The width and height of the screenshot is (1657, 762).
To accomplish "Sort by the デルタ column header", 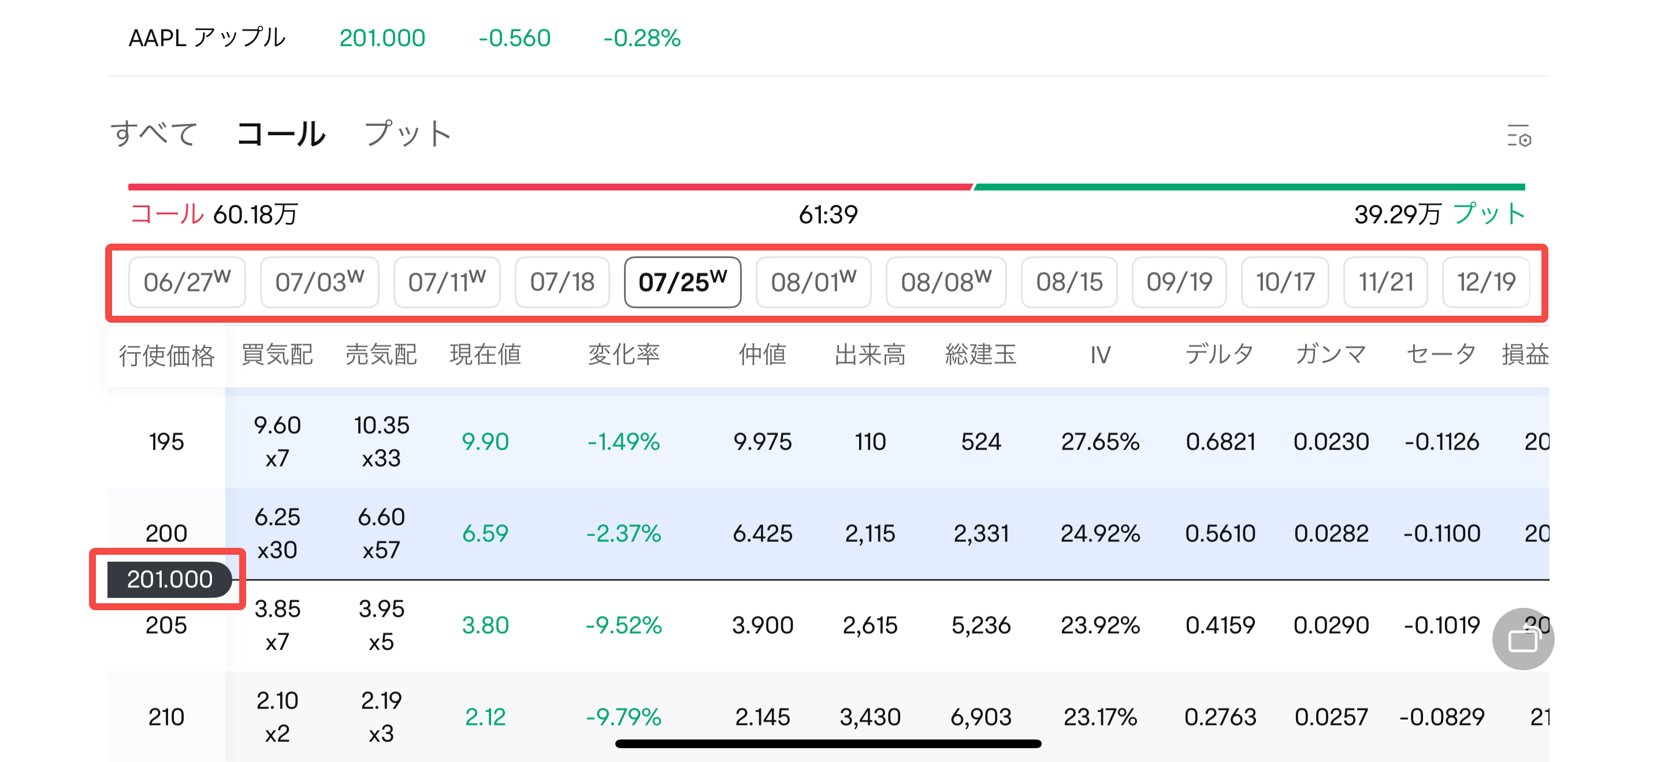I will pyautogui.click(x=1220, y=354).
